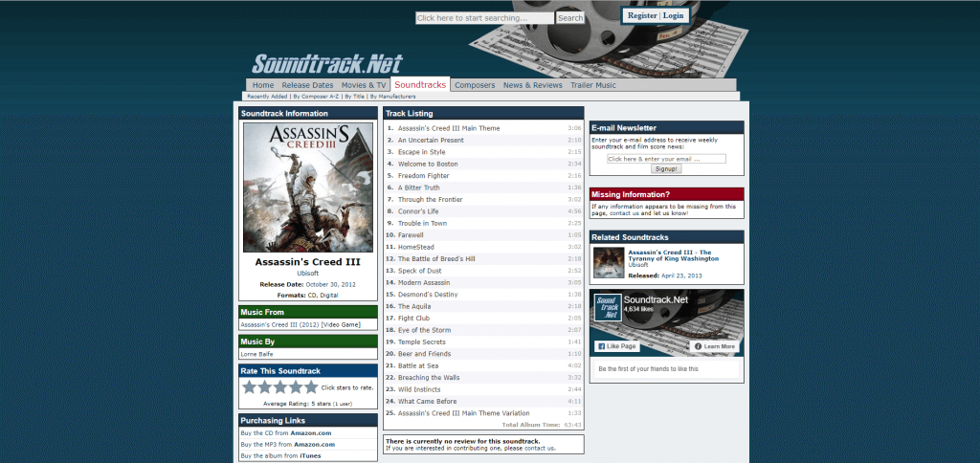Click the Register link
The width and height of the screenshot is (980, 463).
pyautogui.click(x=642, y=15)
